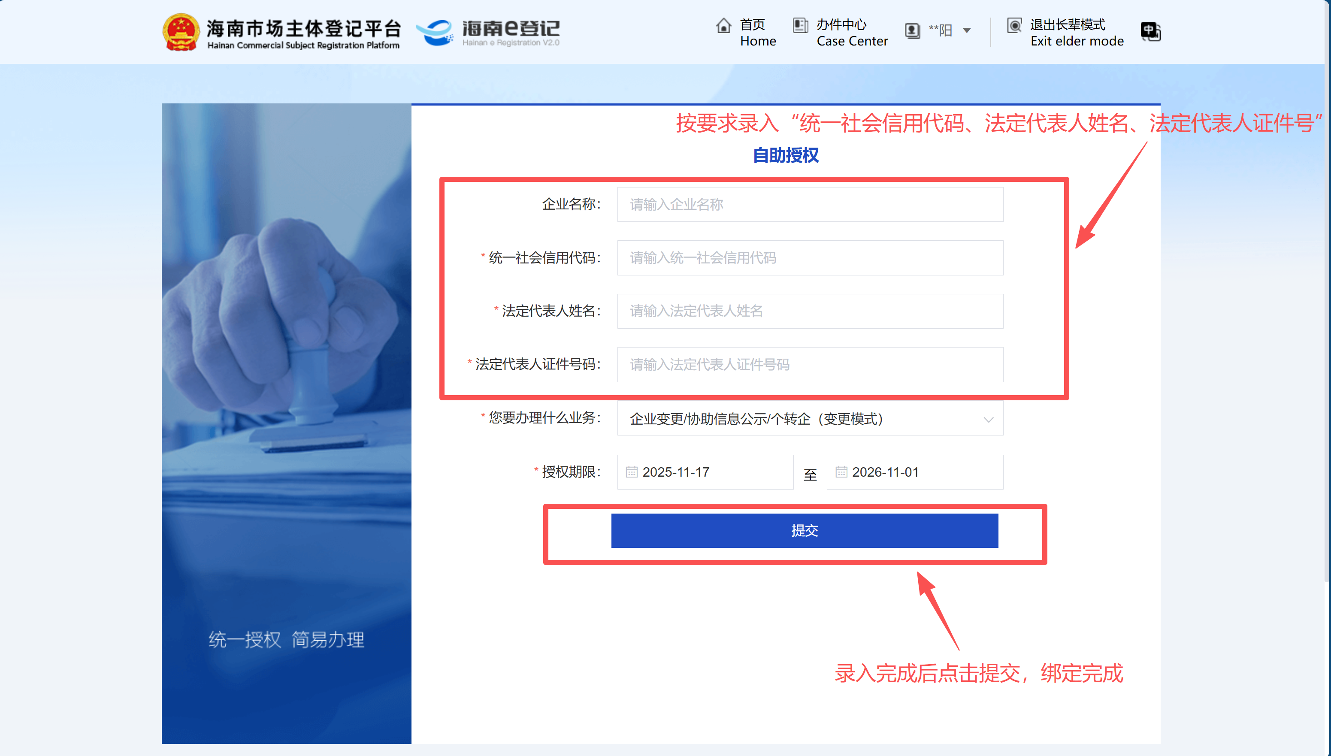
Task: Click the Exit elder mode icon
Action: point(1014,25)
